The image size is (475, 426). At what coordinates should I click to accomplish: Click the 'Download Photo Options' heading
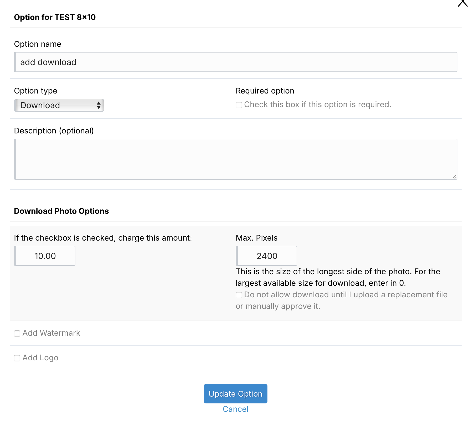point(61,211)
